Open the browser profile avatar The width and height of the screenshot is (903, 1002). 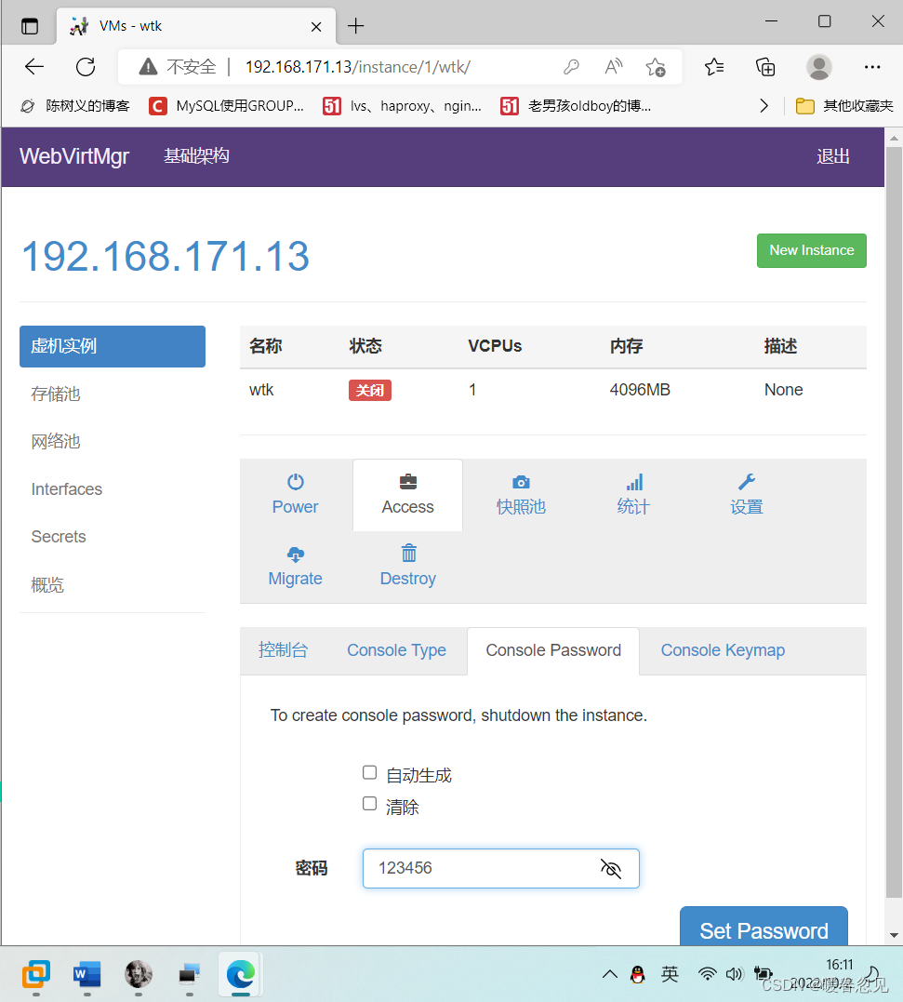click(x=818, y=66)
